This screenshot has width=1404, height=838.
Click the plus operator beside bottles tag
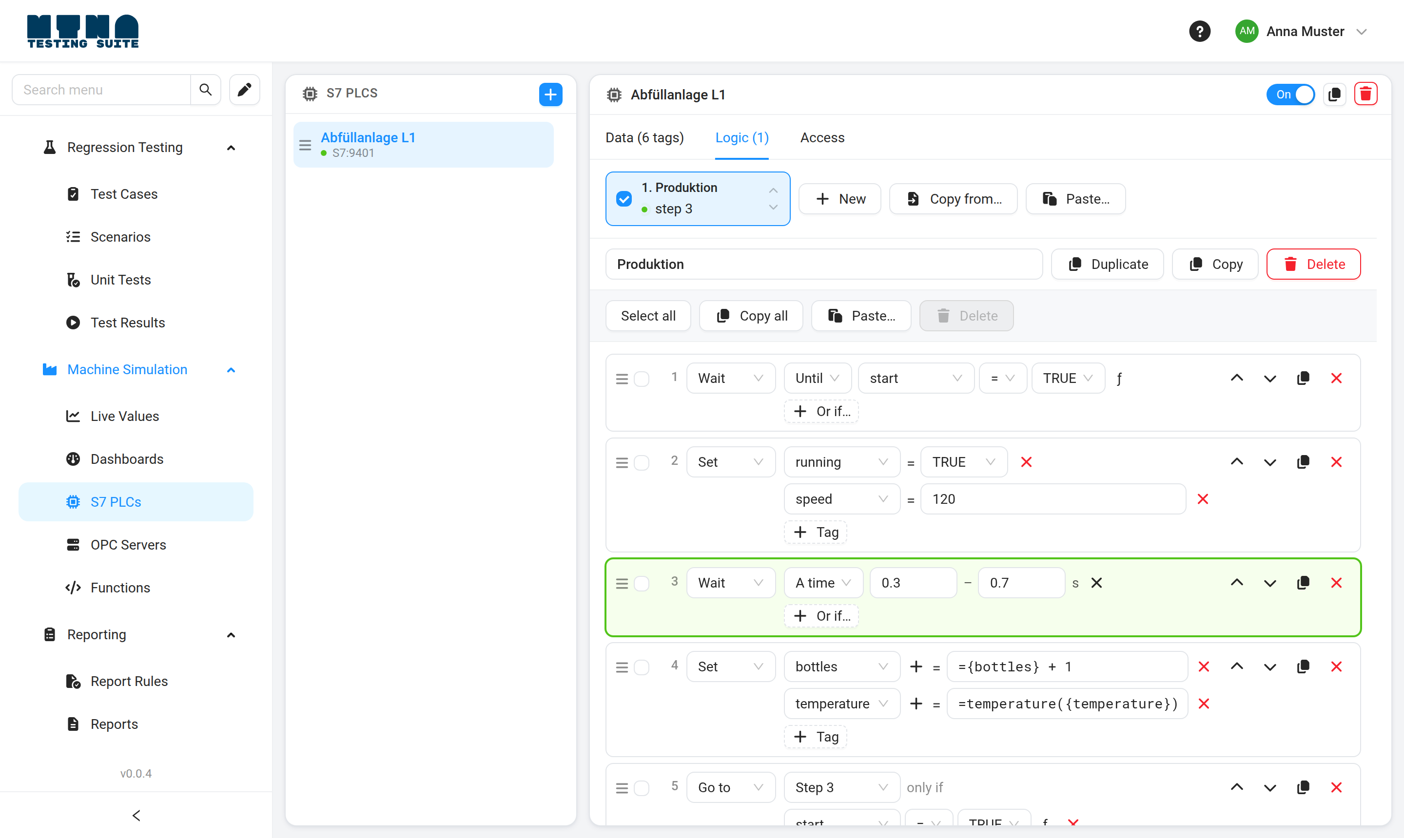[916, 667]
